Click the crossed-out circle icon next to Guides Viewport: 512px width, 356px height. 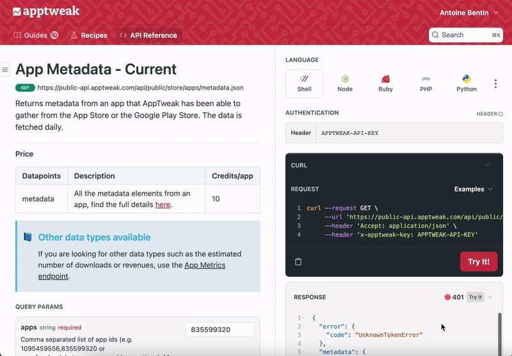pos(54,35)
